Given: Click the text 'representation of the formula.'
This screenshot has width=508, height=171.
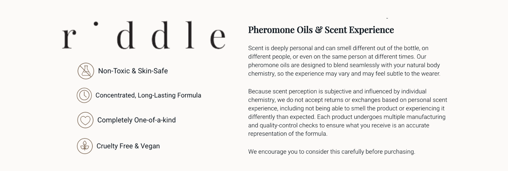Looking at the screenshot, I should tap(287, 134).
